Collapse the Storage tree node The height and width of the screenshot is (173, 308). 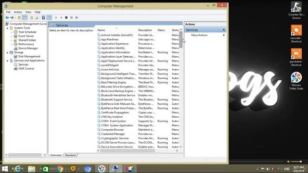pyautogui.click(x=8, y=52)
